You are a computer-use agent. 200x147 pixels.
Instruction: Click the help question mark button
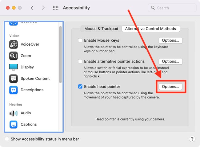pyautogui.click(x=192, y=139)
